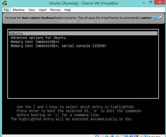Minimize the VirtualBox window

pyautogui.click(x=144, y=2)
